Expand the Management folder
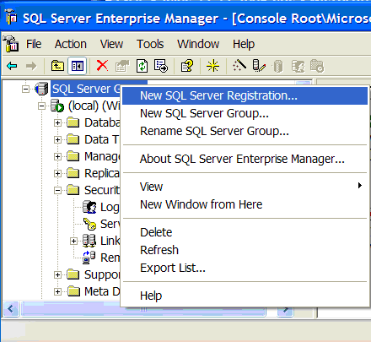 click(57, 157)
